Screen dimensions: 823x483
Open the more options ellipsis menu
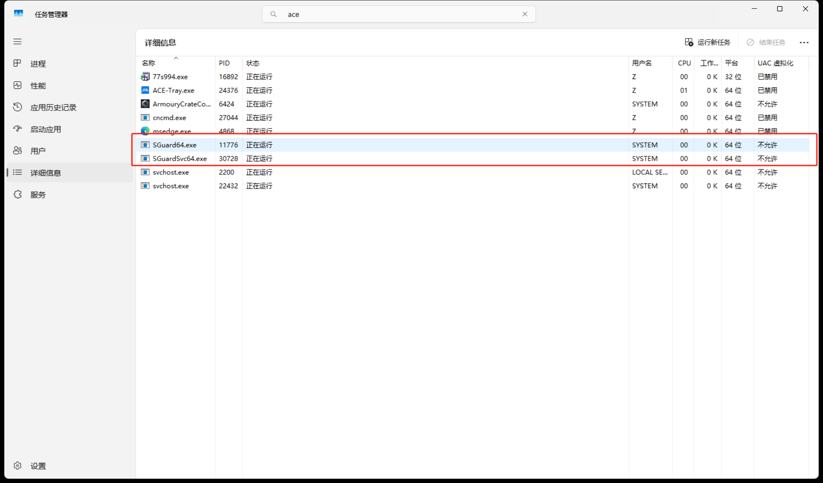pyautogui.click(x=804, y=42)
